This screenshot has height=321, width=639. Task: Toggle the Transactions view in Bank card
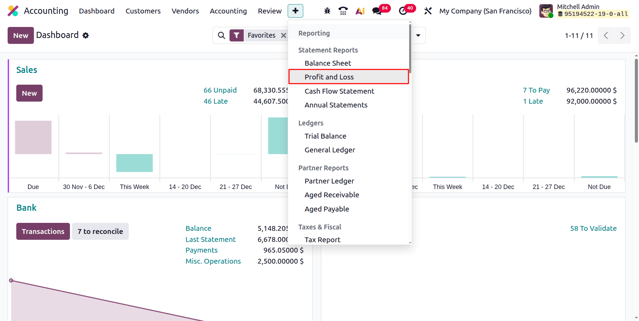(43, 231)
